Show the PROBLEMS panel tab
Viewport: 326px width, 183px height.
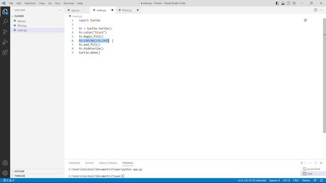[74, 163]
